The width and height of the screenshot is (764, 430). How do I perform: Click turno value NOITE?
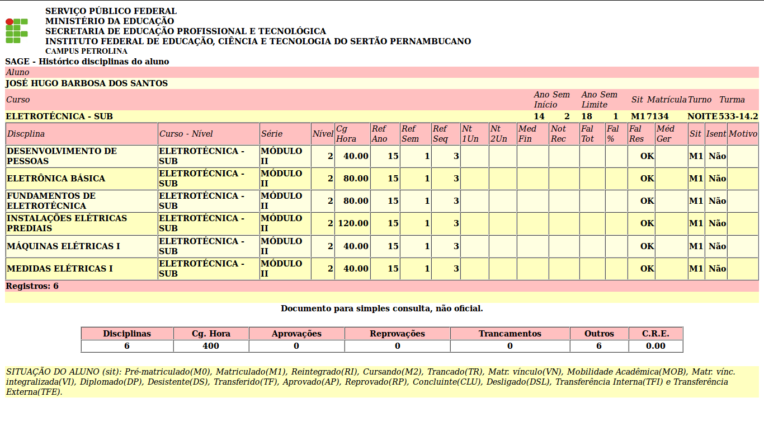tap(702, 116)
